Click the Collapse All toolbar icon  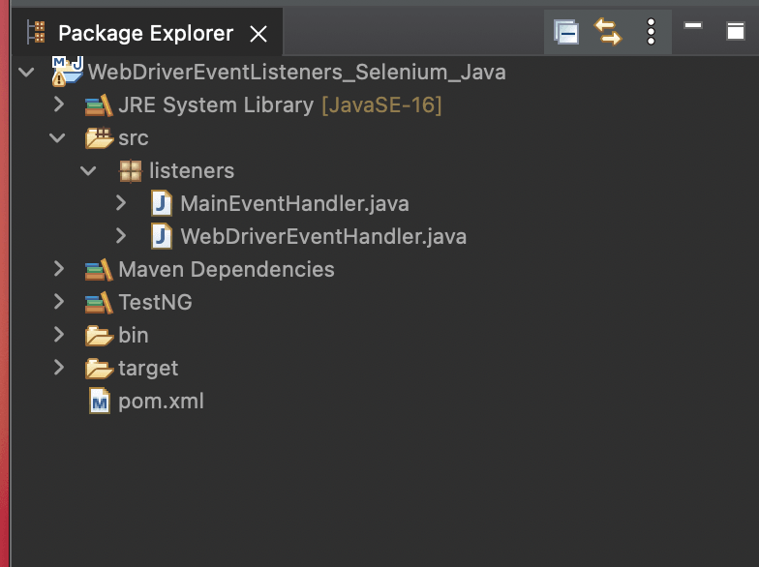[566, 33]
